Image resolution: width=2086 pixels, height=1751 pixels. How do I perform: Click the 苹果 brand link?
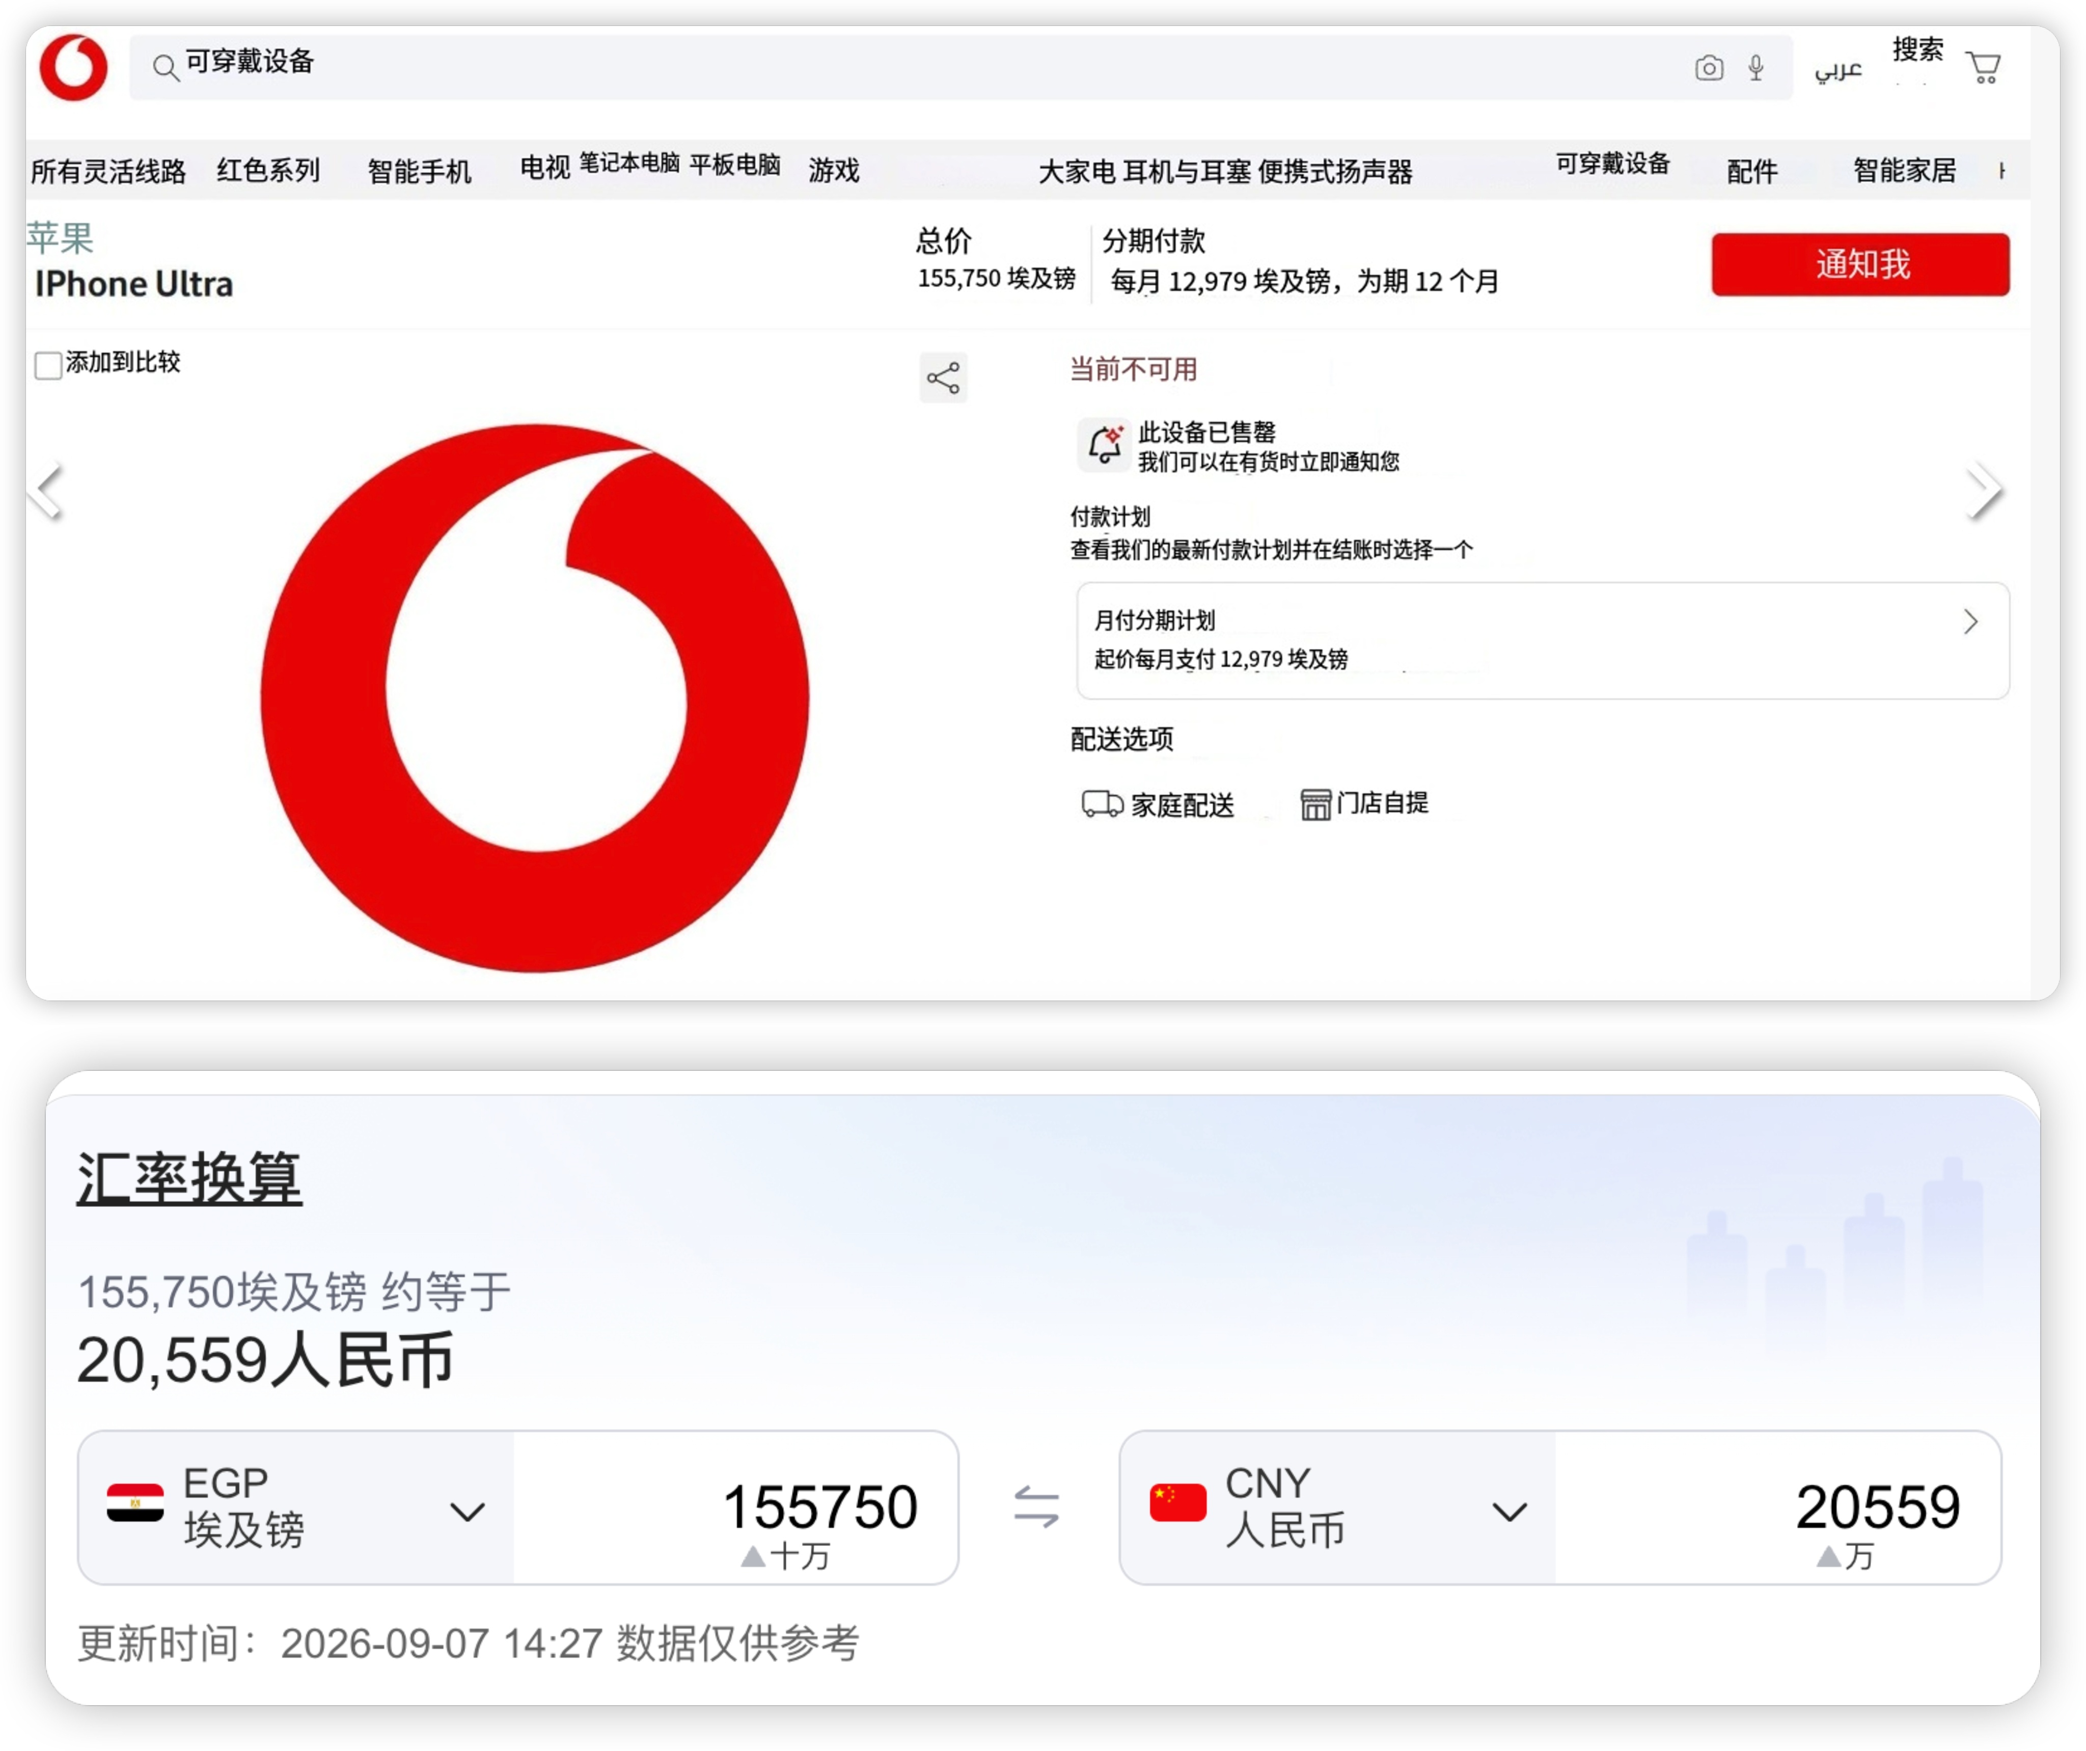coord(61,237)
